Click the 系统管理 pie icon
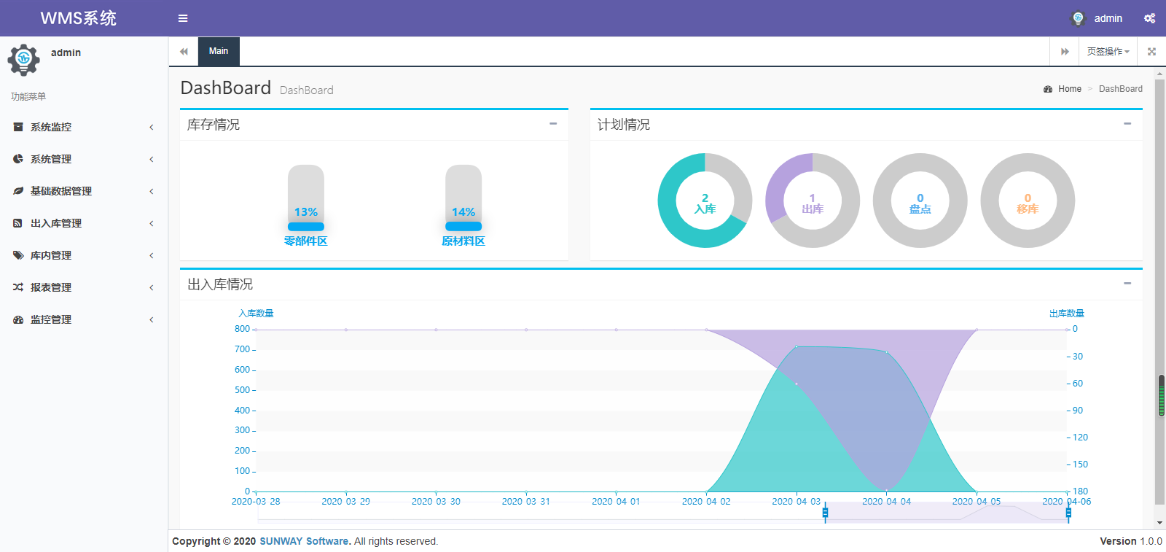Image resolution: width=1166 pixels, height=552 pixels. pos(18,159)
